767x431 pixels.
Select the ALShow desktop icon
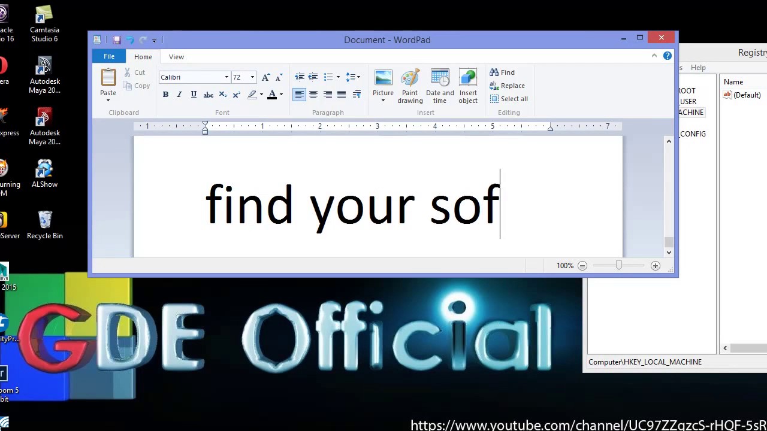point(45,174)
